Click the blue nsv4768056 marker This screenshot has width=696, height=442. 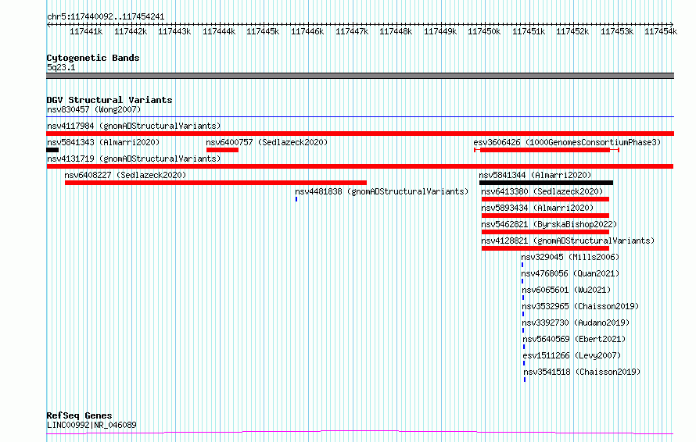pos(522,281)
